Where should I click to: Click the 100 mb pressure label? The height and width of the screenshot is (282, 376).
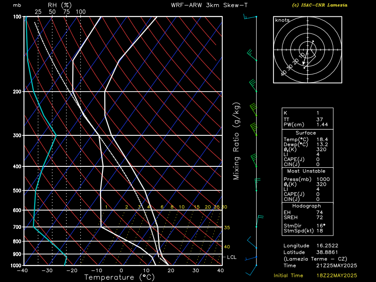click(17, 16)
